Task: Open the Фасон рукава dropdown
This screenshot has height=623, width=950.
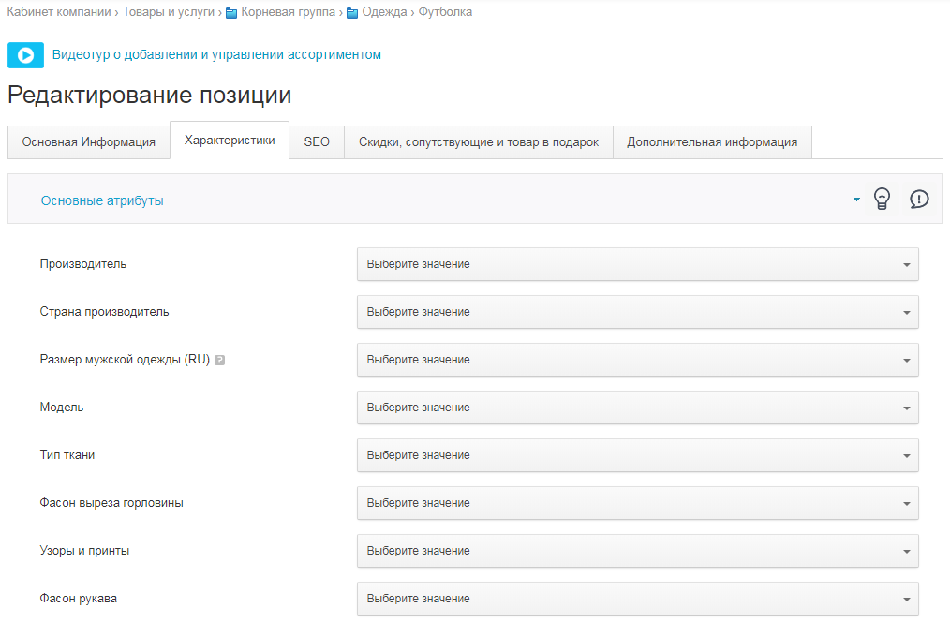Action: [637, 599]
